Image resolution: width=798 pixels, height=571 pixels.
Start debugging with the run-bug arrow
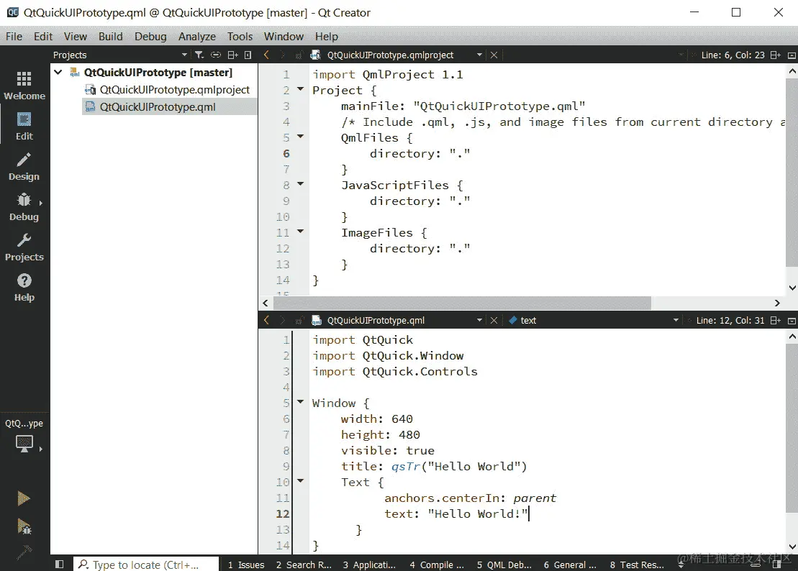24,526
